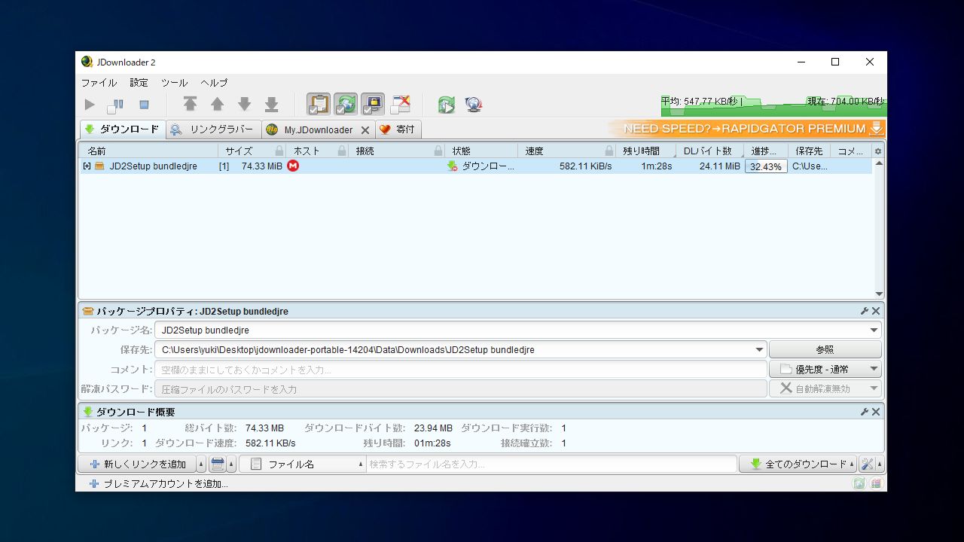
Task: Click the 新しくリンクを追加 button
Action: [137, 464]
